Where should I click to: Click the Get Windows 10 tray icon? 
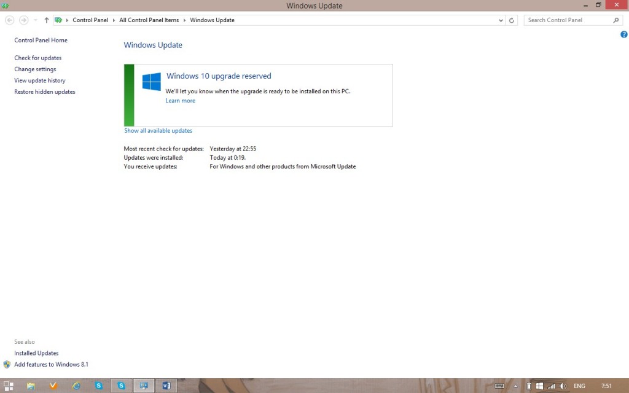point(539,386)
